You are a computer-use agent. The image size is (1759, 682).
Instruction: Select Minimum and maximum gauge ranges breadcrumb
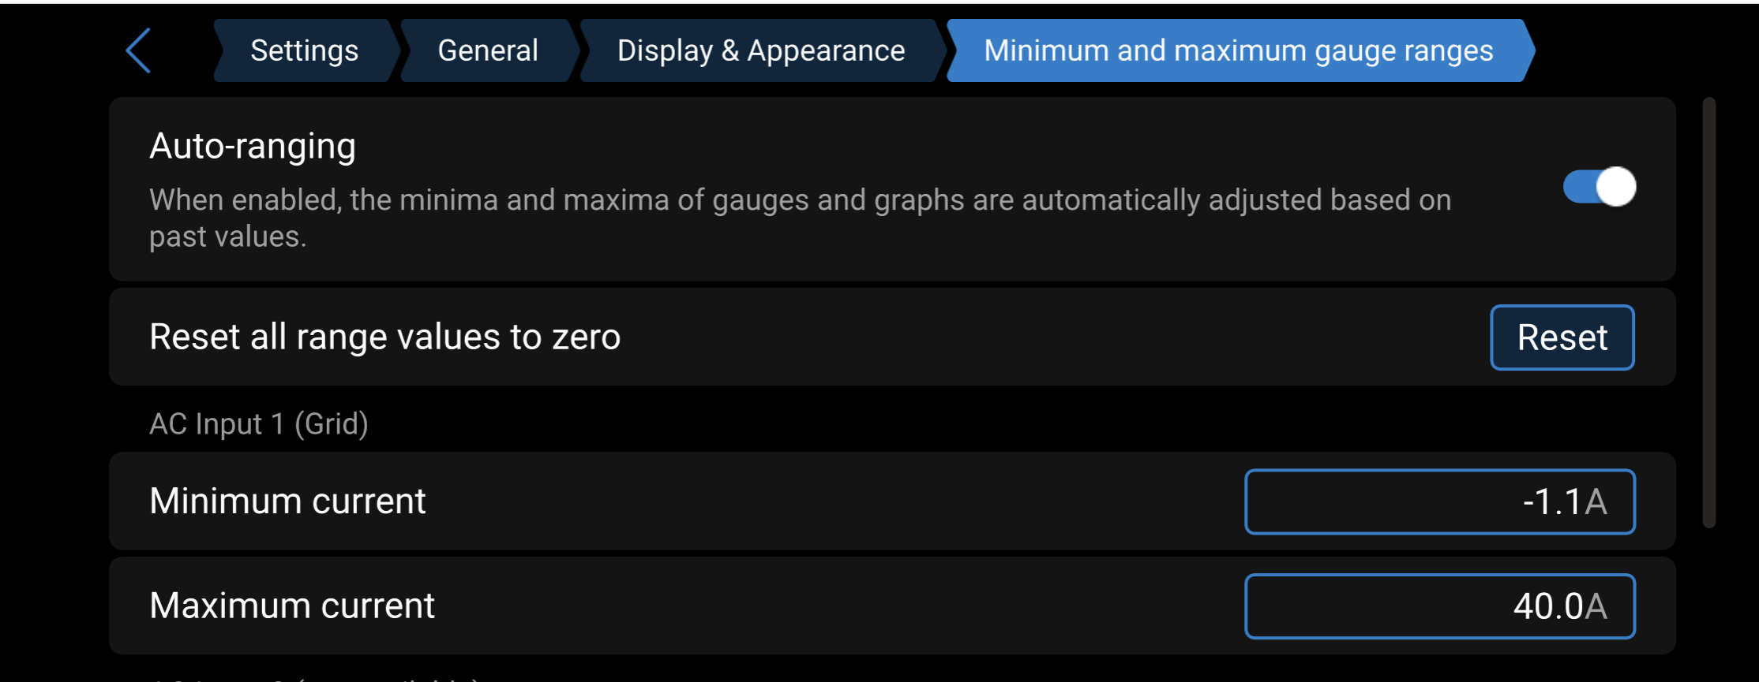(1238, 51)
